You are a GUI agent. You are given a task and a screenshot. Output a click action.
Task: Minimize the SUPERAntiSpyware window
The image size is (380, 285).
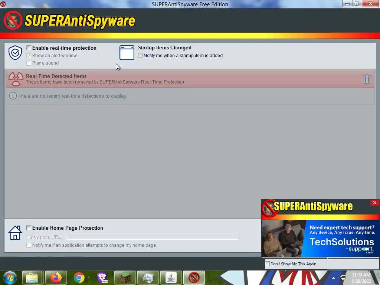[x=347, y=3]
